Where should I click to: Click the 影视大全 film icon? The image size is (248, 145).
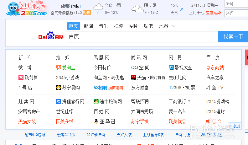(171, 67)
